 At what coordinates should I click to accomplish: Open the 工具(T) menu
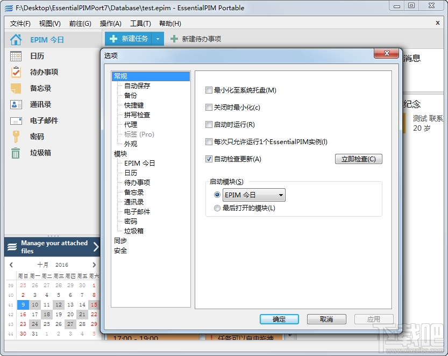tap(141, 24)
